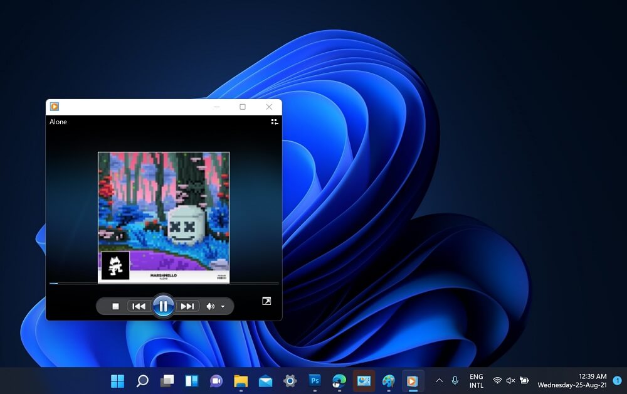The width and height of the screenshot is (627, 394).
Task: Check battery status in tray
Action: click(524, 380)
